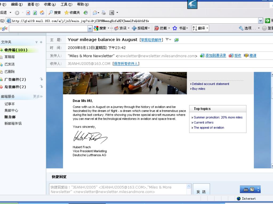Image resolution: width=273 pixels, height=204 pixels.
Task: Open the Back button history dropdown arrow
Action: coord(10,12)
